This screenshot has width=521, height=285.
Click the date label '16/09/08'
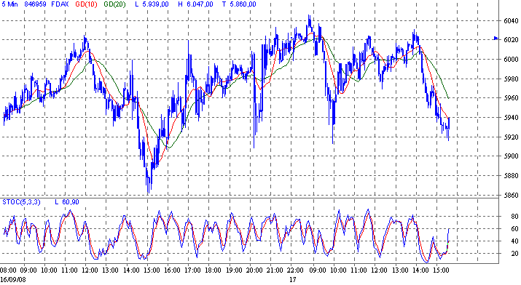click(13, 279)
